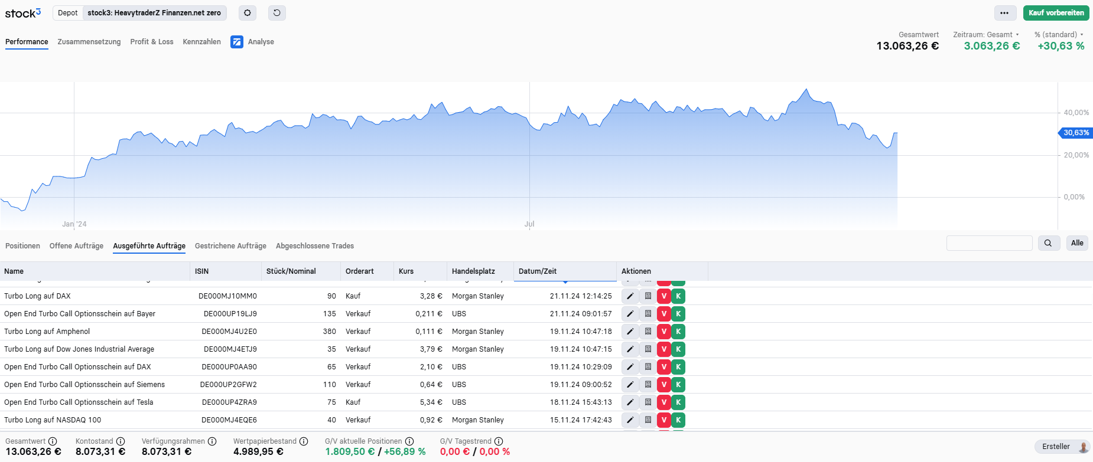Edit the Turbo Long auf Amphenol order
This screenshot has width=1093, height=462.
point(630,332)
